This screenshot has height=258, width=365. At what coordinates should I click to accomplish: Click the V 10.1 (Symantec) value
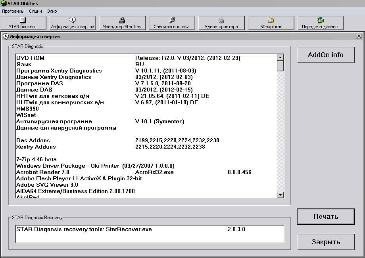click(159, 121)
